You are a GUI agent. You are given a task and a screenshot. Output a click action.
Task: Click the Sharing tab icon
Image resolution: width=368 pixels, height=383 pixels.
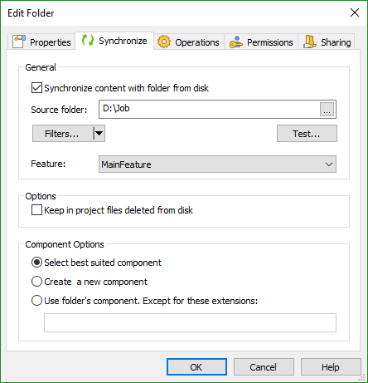tap(310, 42)
